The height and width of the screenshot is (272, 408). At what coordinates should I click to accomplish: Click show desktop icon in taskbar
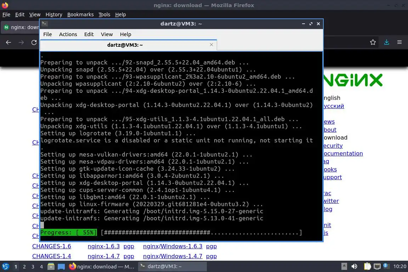pyautogui.click(x=61, y=267)
